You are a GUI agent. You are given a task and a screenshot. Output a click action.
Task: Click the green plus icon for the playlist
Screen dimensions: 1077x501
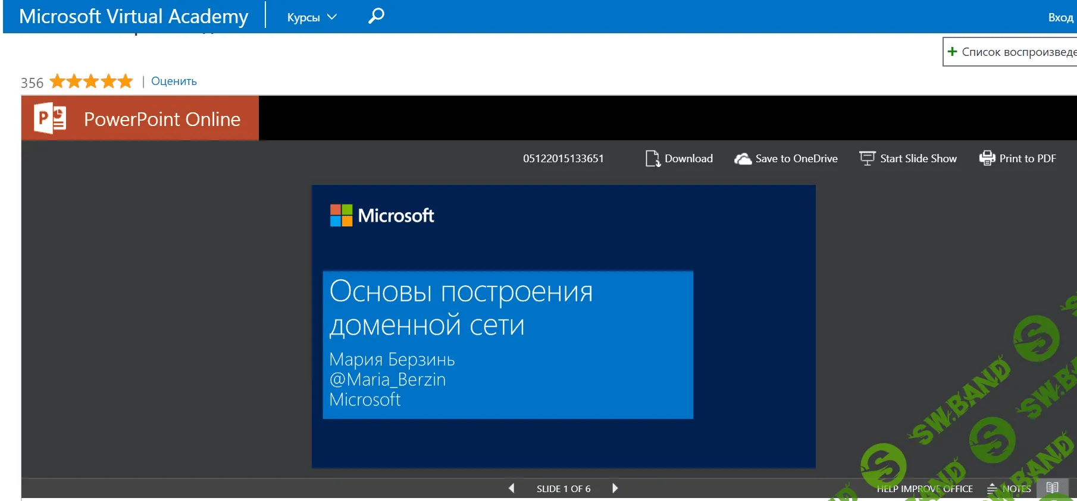point(952,52)
